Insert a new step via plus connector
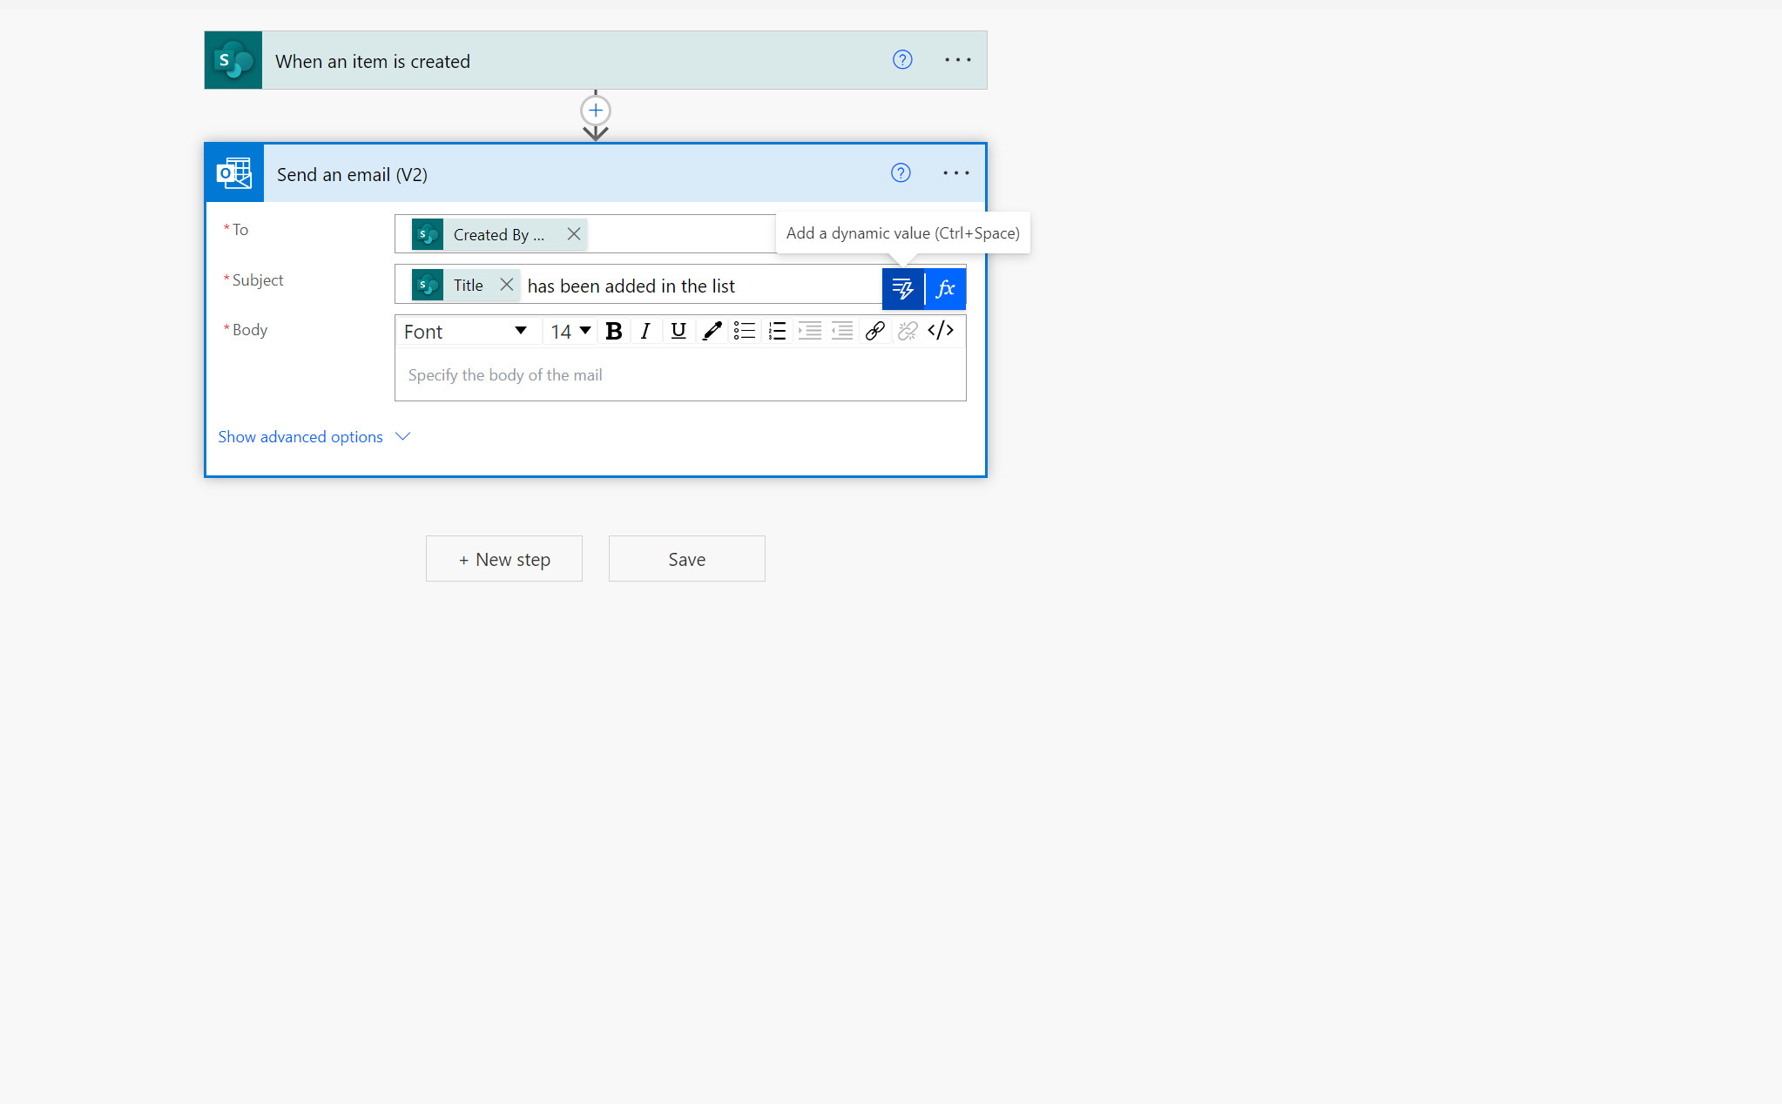 tap(596, 111)
